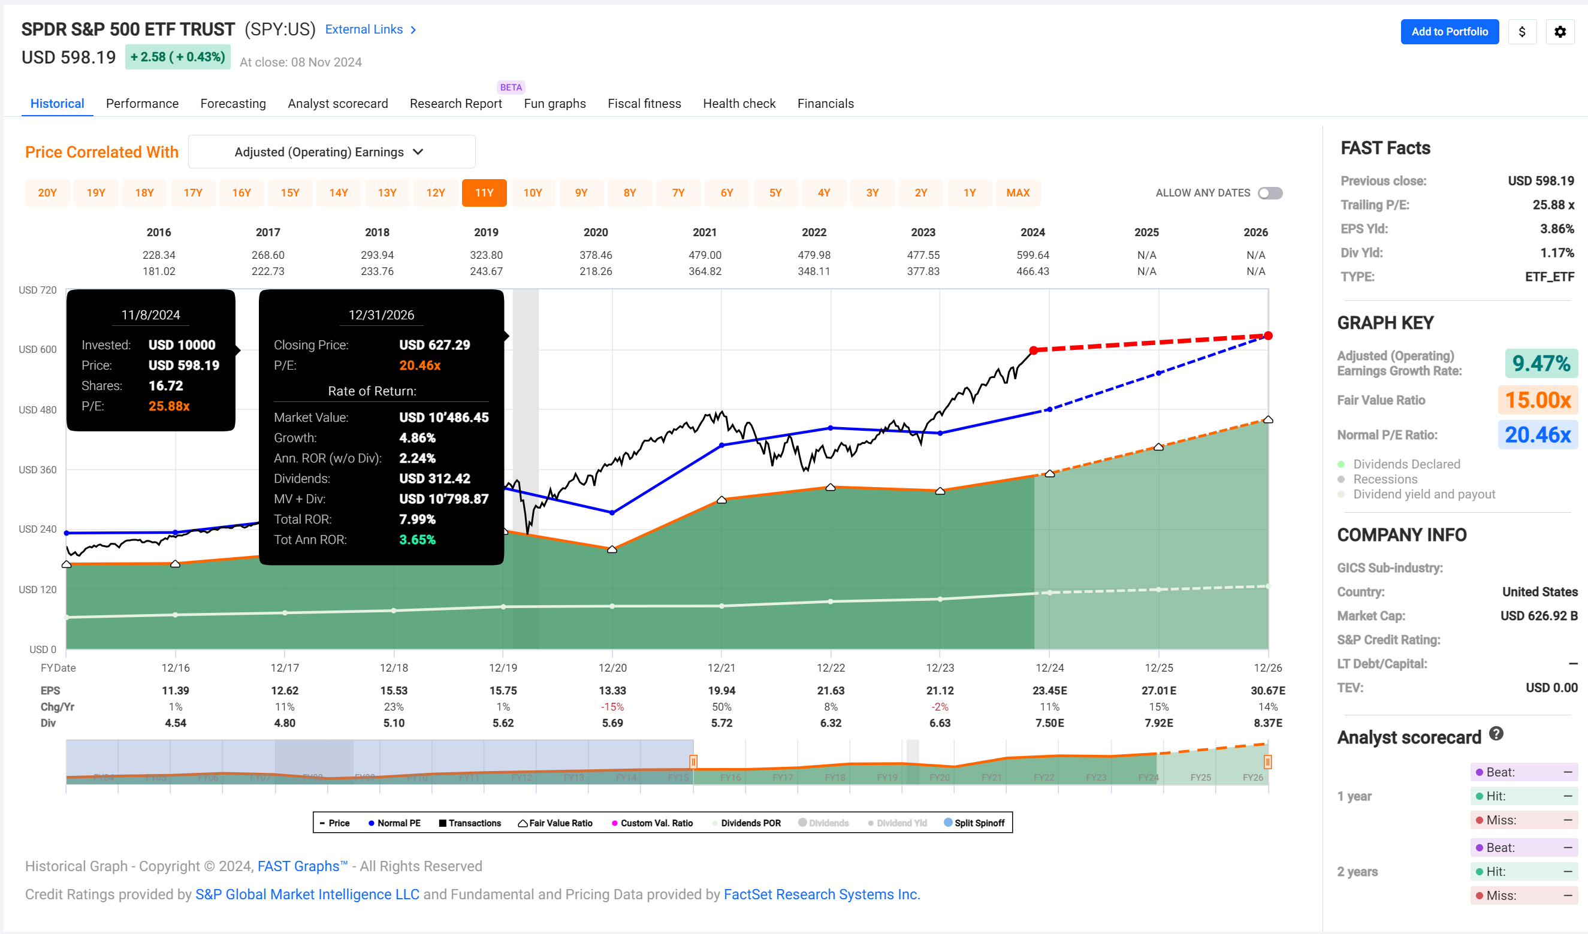Click the red forecast endpoint dot at 12/26
This screenshot has width=1588, height=934.
[1268, 335]
